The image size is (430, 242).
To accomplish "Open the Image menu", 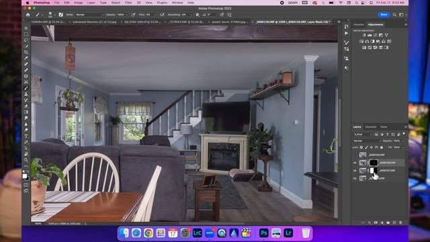I will tap(78, 3).
